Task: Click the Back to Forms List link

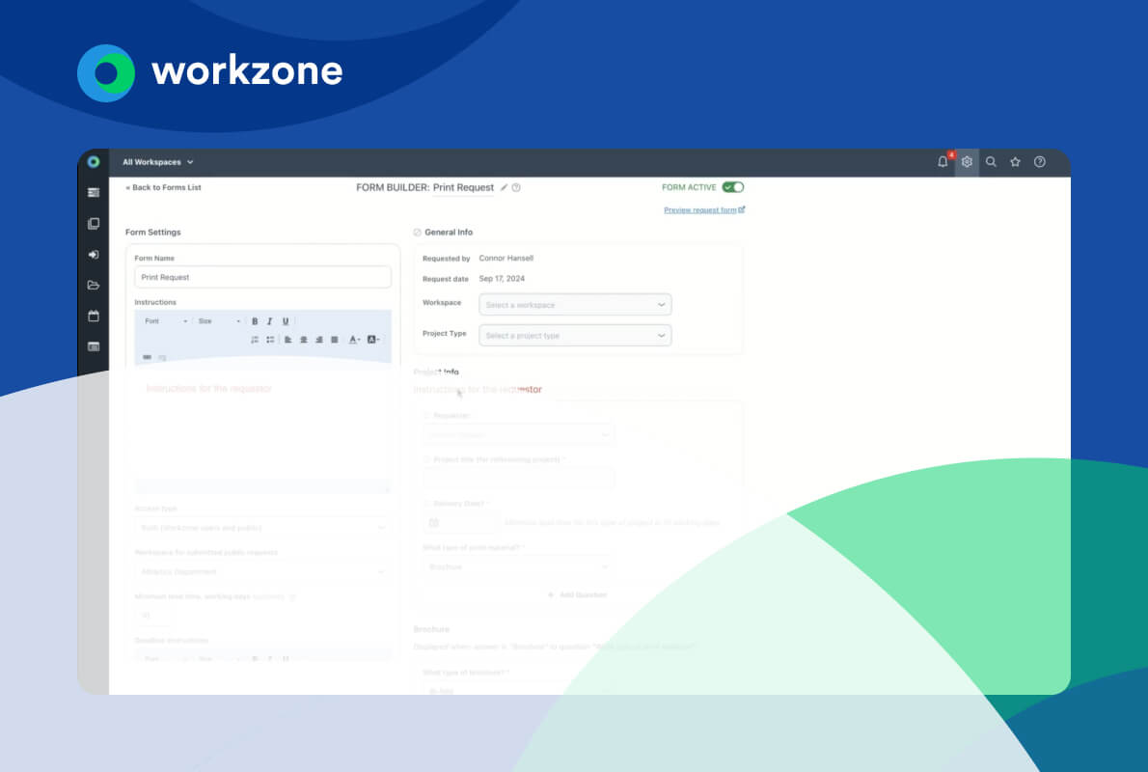Action: pyautogui.click(x=162, y=187)
